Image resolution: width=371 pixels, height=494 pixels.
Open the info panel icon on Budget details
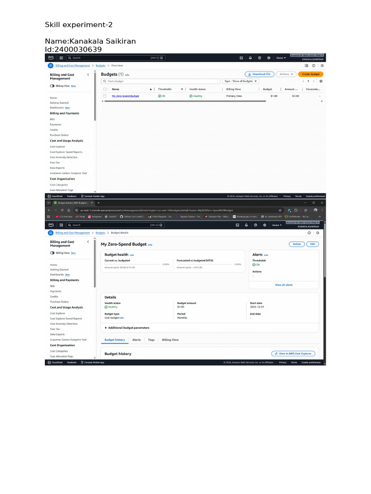coord(309,233)
